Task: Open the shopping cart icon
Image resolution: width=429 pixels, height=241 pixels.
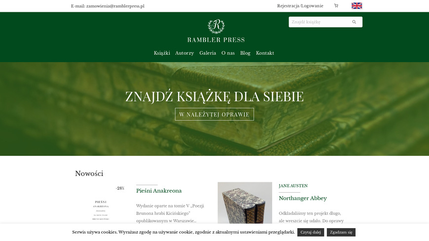Action: [x=336, y=6]
